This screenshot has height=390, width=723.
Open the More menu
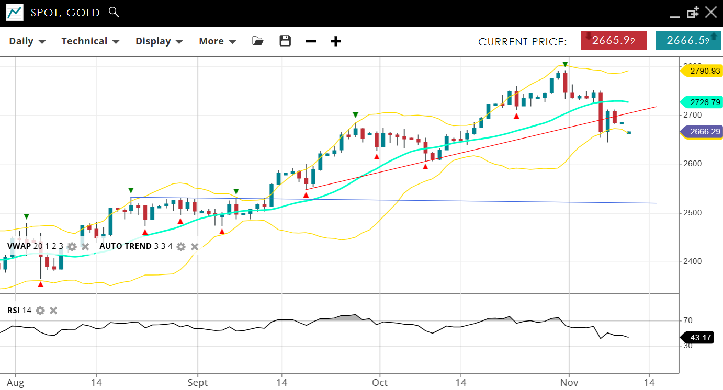pos(217,41)
